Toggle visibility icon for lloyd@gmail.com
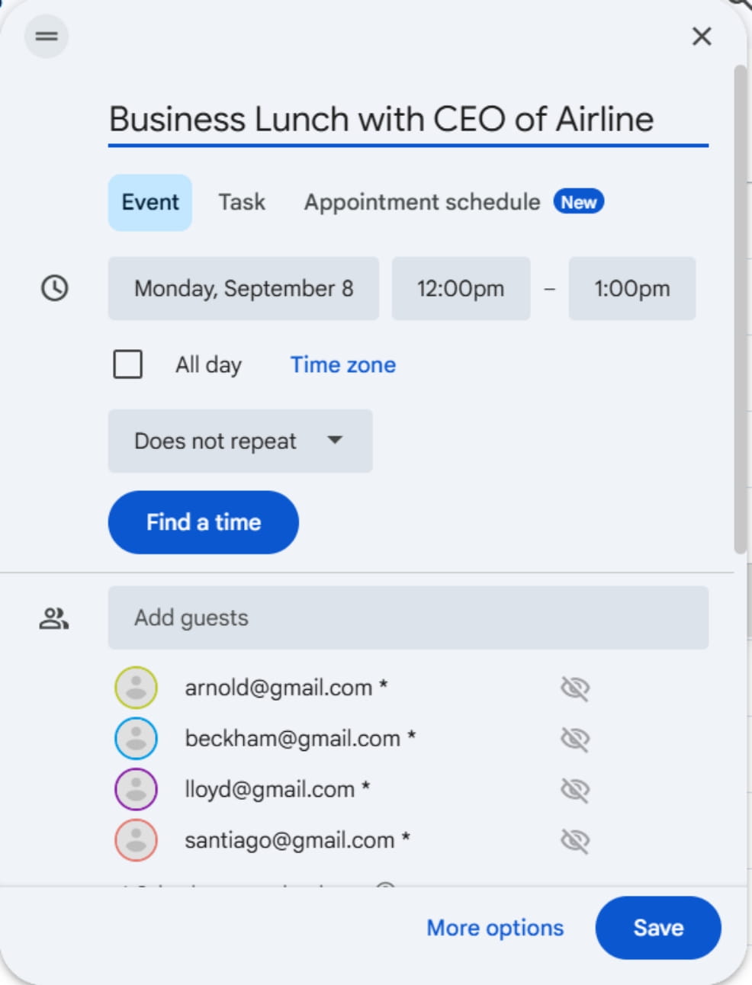The width and height of the screenshot is (752, 985). (x=575, y=790)
